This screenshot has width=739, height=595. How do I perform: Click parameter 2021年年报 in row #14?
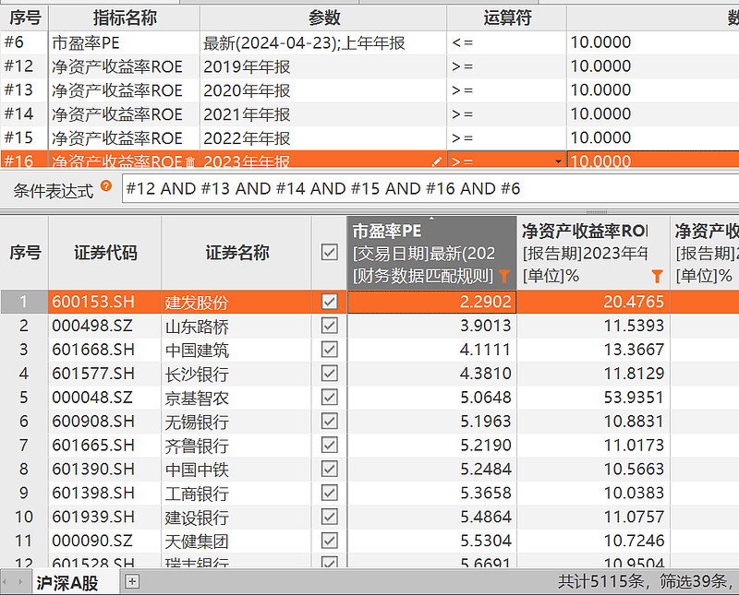coord(247,114)
